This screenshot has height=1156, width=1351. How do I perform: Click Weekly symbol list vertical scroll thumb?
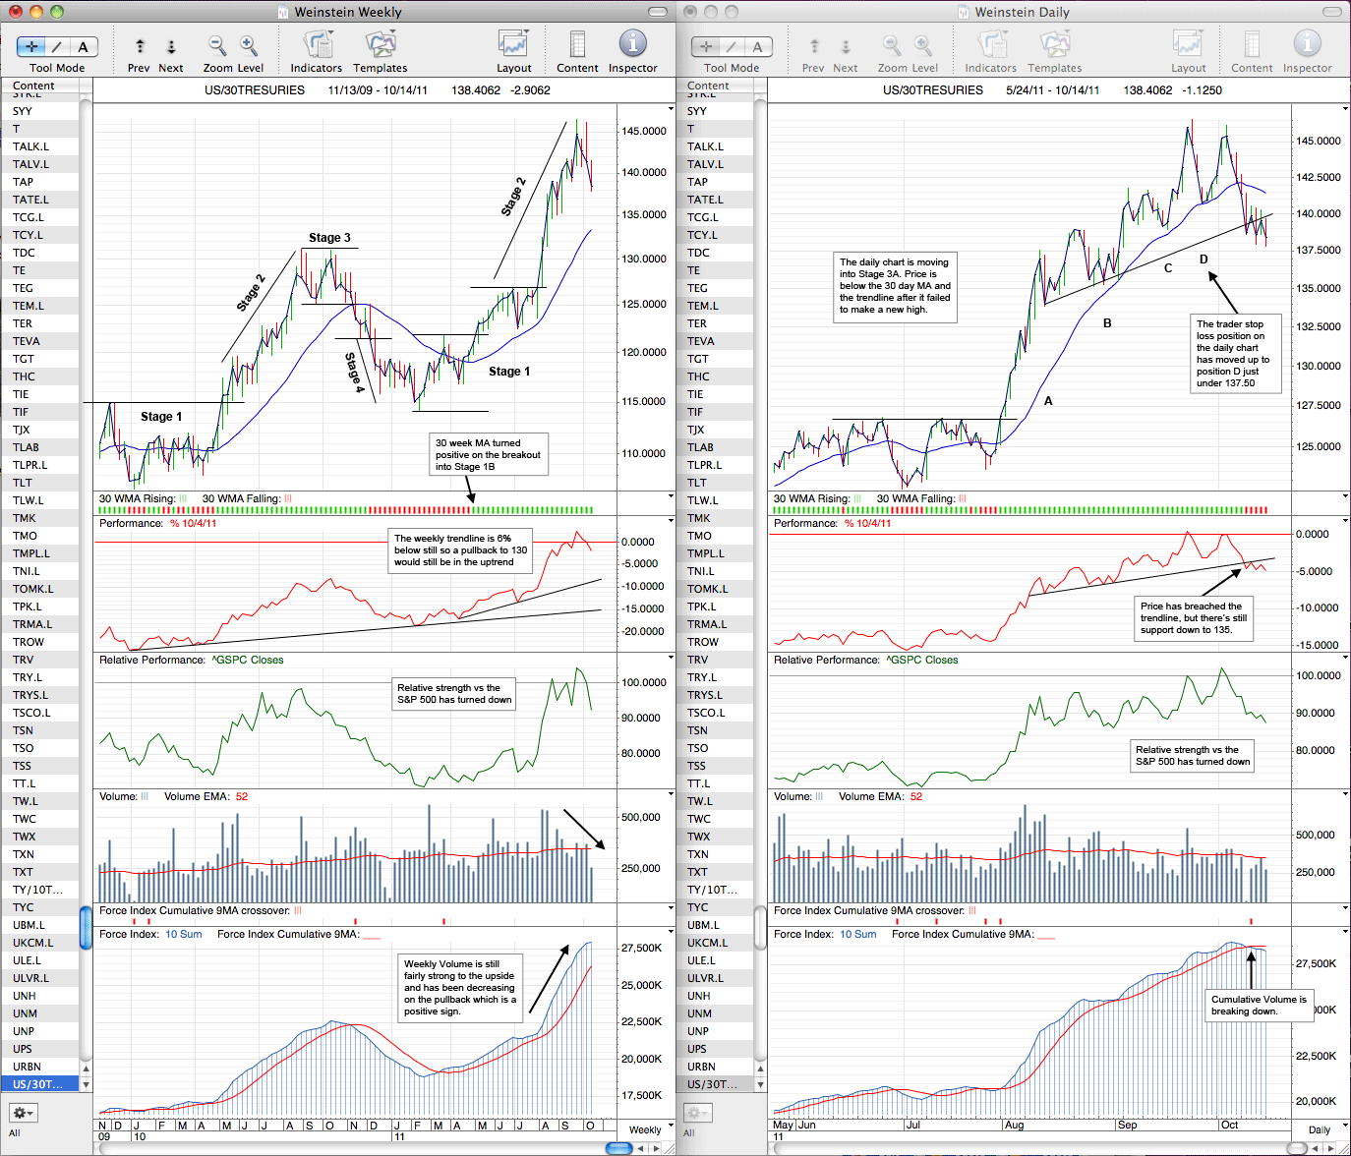[86, 928]
